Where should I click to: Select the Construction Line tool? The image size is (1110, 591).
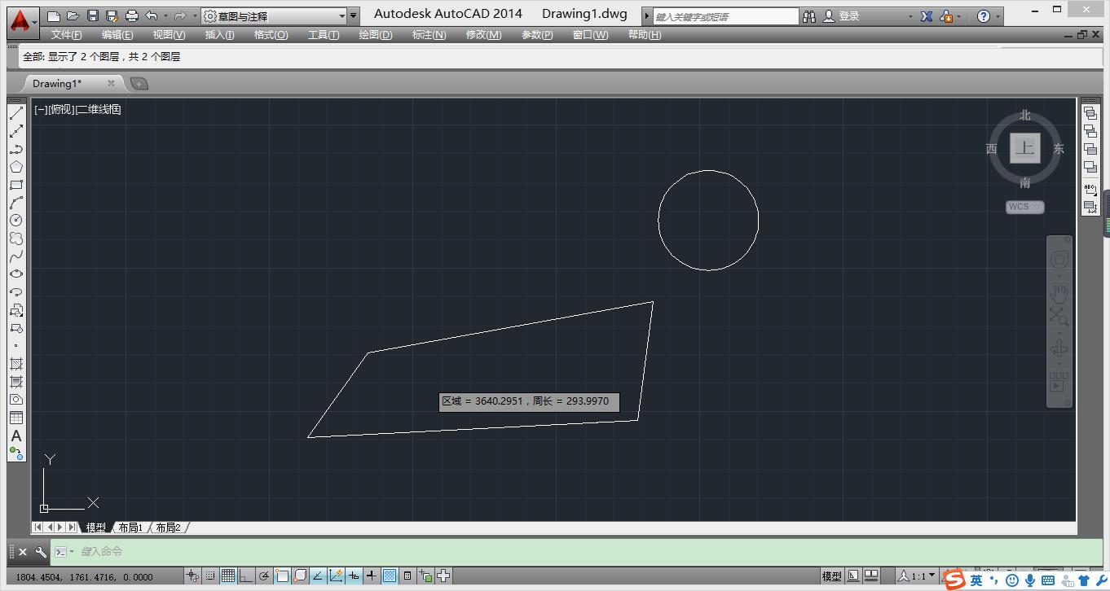tap(16, 131)
